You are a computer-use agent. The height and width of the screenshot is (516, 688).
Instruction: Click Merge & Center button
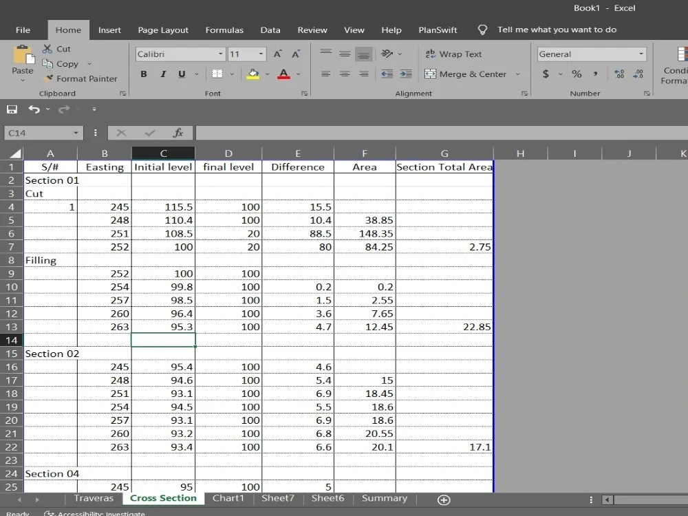pyautogui.click(x=466, y=74)
